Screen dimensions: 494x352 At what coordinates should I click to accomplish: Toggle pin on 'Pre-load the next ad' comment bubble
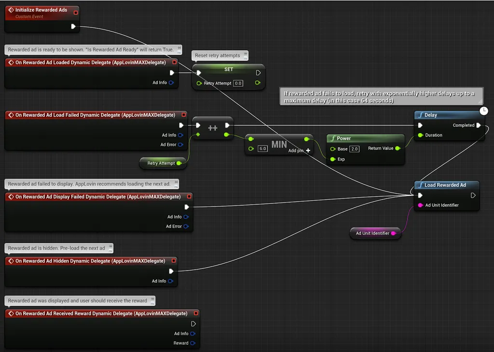pos(110,248)
